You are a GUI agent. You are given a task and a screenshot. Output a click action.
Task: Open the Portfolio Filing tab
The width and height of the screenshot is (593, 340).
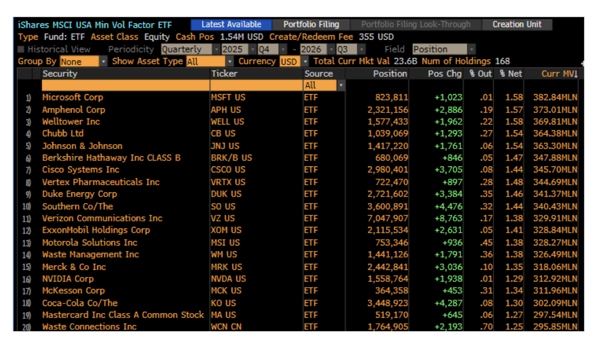(311, 24)
